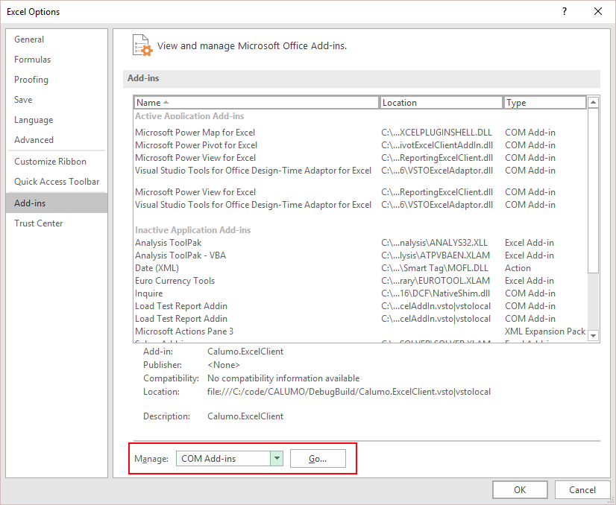Click location C:\...rary\EUROTOOL.XLAM cell

click(x=436, y=281)
